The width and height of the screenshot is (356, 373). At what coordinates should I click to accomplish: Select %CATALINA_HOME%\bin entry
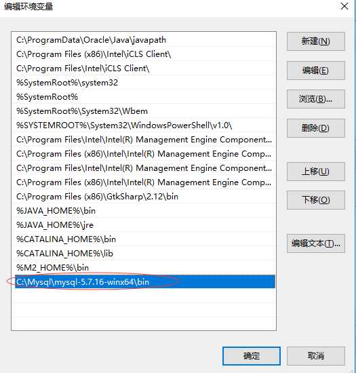point(145,239)
